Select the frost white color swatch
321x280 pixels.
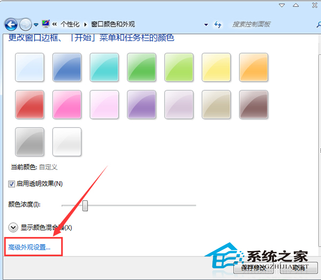click(67, 142)
